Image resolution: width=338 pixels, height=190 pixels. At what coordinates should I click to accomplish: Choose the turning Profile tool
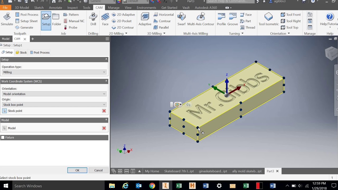tap(221, 20)
